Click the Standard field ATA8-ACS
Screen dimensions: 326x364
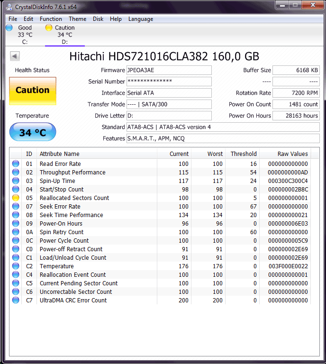coord(223,127)
